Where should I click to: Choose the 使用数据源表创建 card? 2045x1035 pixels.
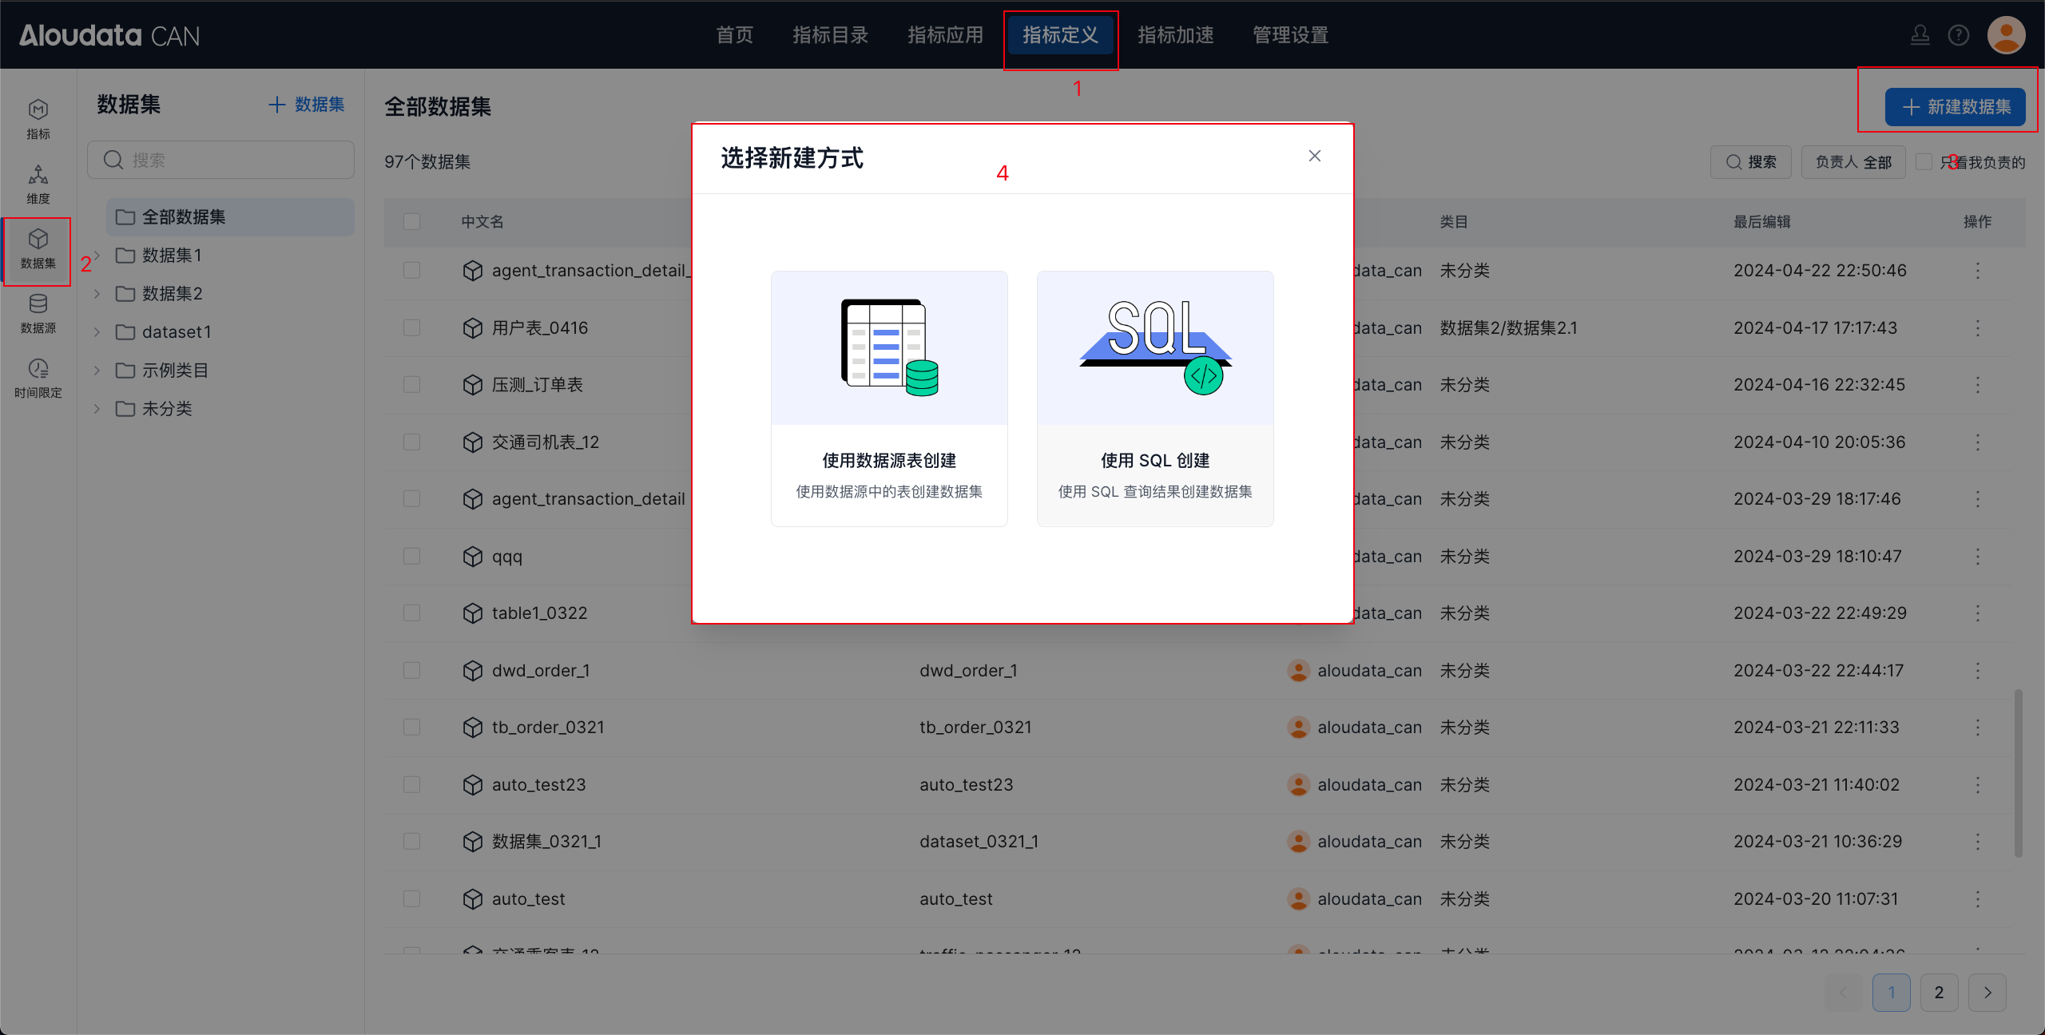click(x=888, y=398)
